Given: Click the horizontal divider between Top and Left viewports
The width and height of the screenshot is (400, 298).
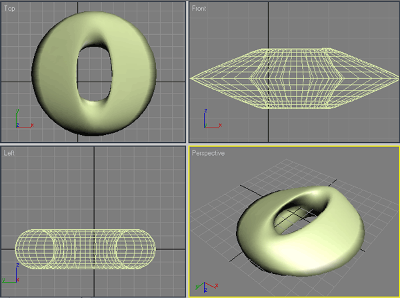Looking at the screenshot, I should click(x=93, y=143).
